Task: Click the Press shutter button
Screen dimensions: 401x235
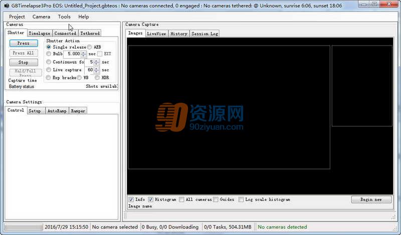Action: click(24, 43)
